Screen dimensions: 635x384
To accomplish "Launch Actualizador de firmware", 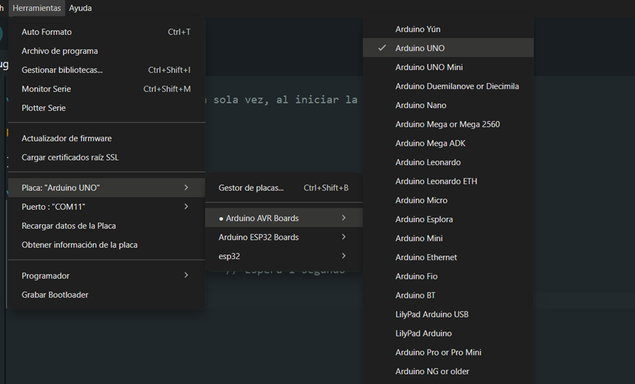I will [106, 138].
